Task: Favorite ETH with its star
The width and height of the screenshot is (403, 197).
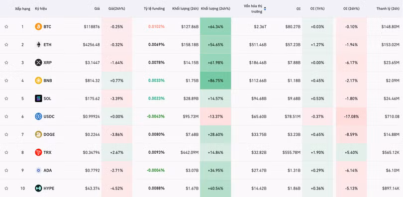Action: [6, 44]
